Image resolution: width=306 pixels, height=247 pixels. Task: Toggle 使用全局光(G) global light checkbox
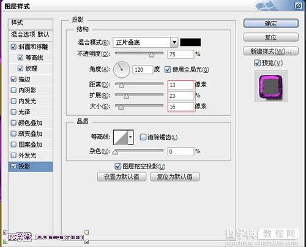(x=168, y=69)
